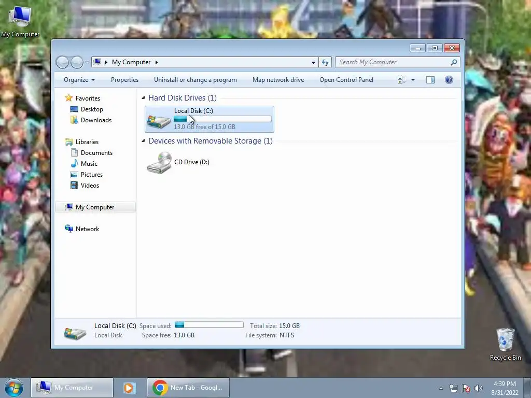Click the search magnifier icon

[x=454, y=62]
